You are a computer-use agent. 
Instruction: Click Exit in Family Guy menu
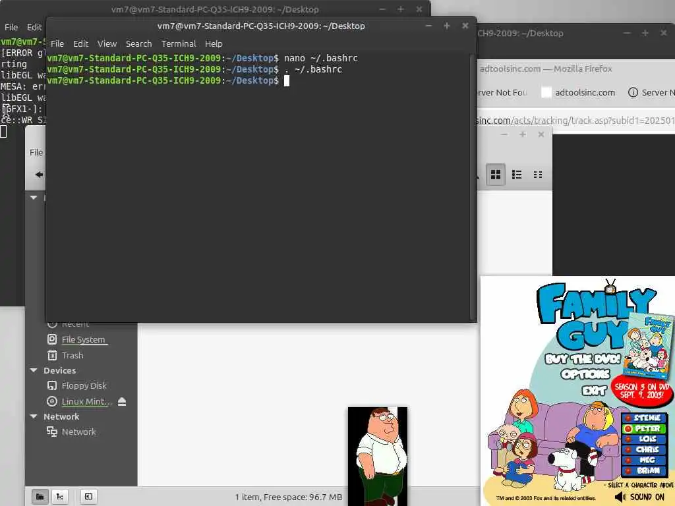(x=595, y=390)
